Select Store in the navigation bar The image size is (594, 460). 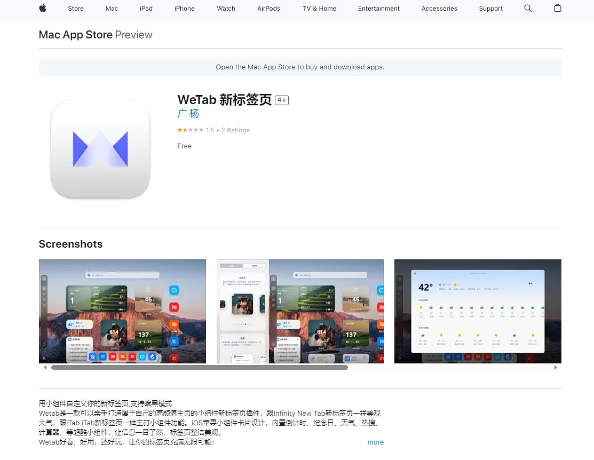tap(75, 9)
